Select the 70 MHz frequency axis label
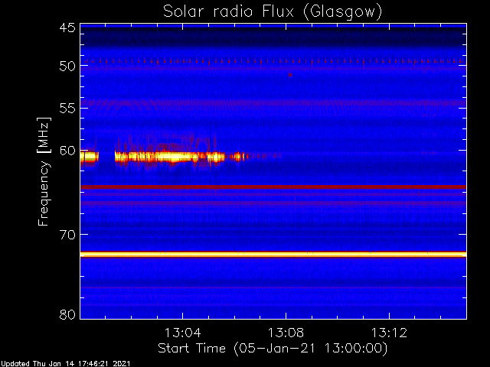Image resolution: width=490 pixels, height=367 pixels. (67, 235)
